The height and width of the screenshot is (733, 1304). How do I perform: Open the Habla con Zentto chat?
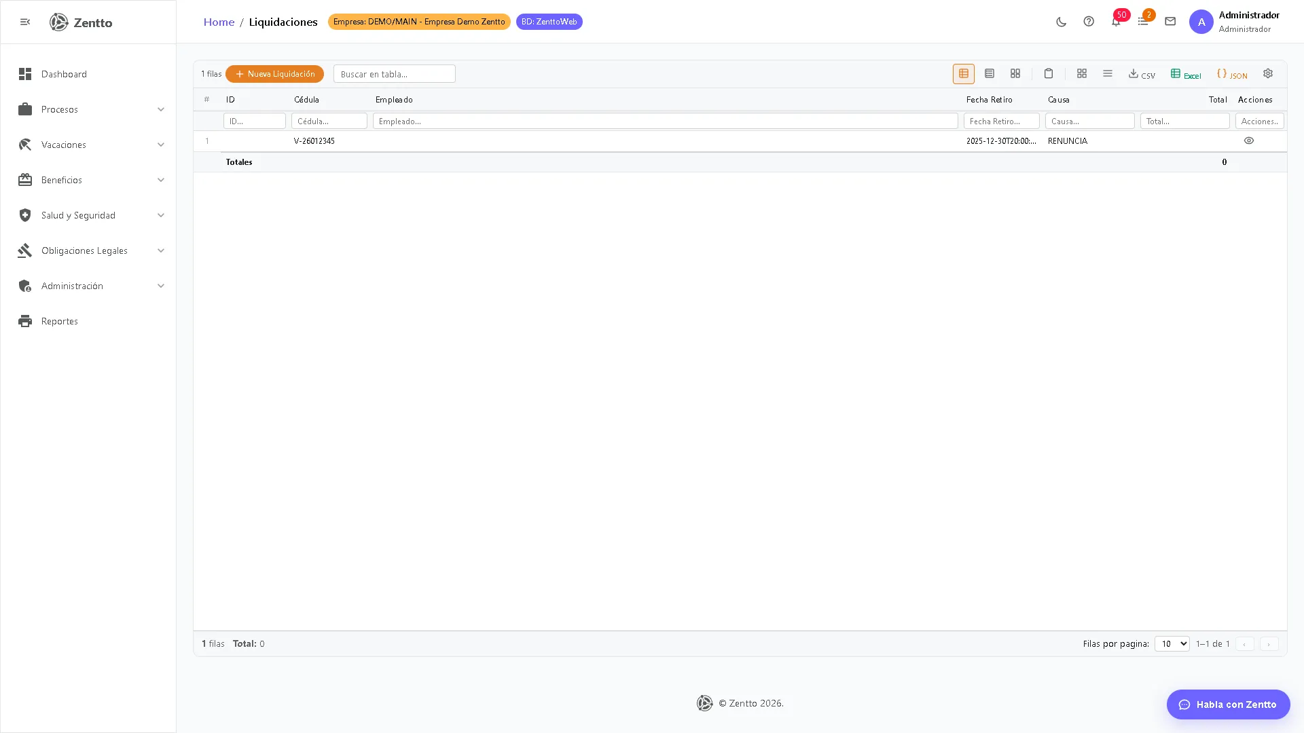point(1228,704)
